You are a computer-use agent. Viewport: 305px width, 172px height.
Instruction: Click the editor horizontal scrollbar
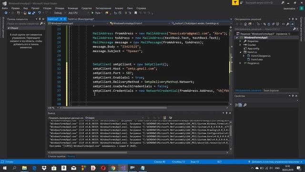(x=115, y=107)
